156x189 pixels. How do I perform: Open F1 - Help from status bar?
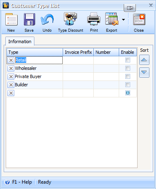click(x=18, y=182)
